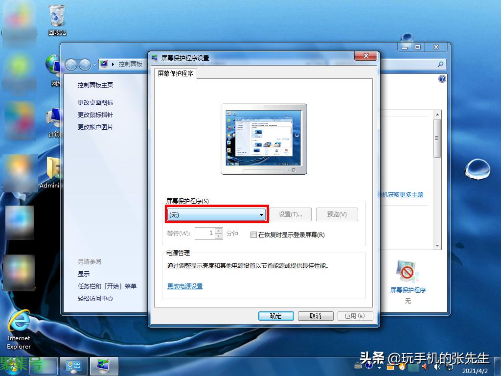Click the Personalization window taskbar button
The width and height of the screenshot is (501, 376).
tap(104, 366)
